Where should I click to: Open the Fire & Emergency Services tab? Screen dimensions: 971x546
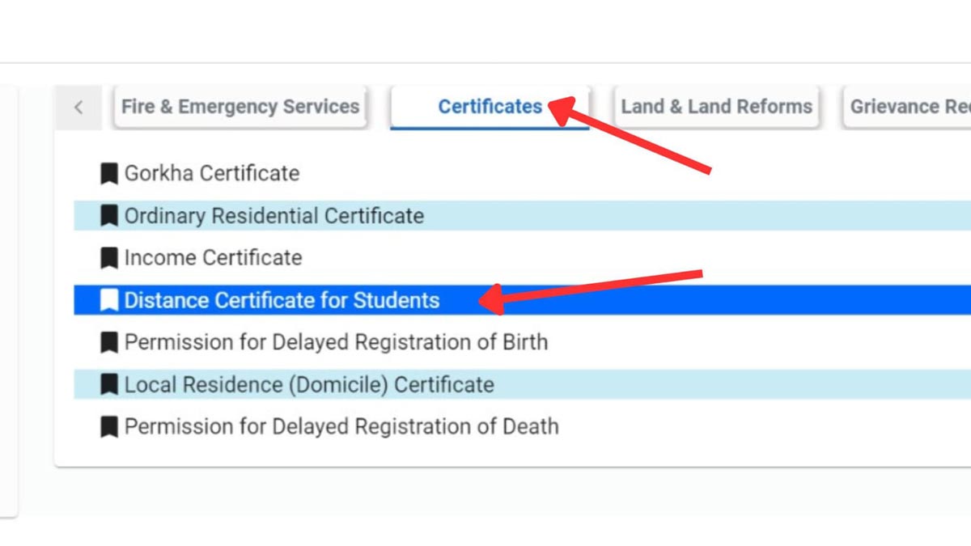pyautogui.click(x=240, y=106)
